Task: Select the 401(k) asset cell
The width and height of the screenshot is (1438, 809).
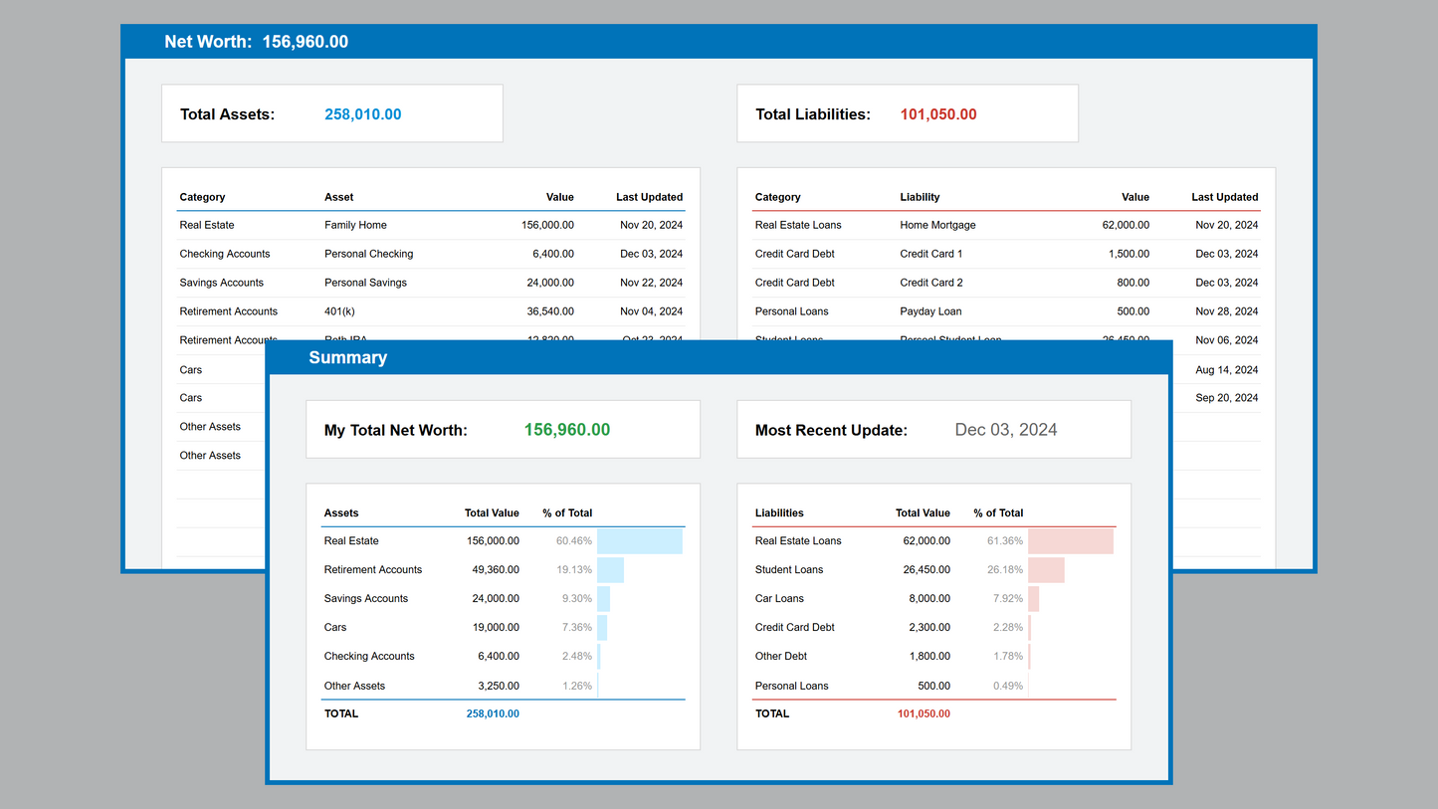Action: pos(339,311)
